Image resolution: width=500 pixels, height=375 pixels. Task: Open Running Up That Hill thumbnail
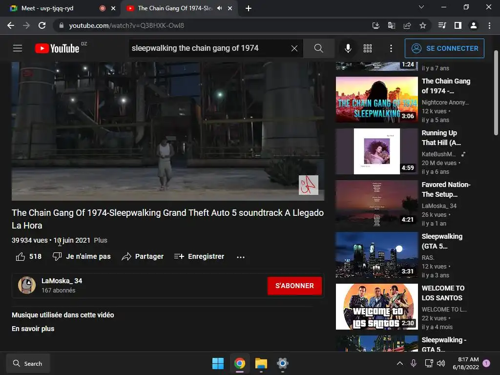(376, 151)
